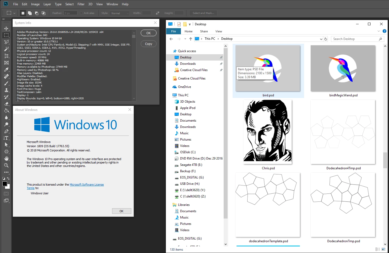Select the Move tool in Photoshop toolbar
The width and height of the screenshot is (389, 253).
(6, 28)
